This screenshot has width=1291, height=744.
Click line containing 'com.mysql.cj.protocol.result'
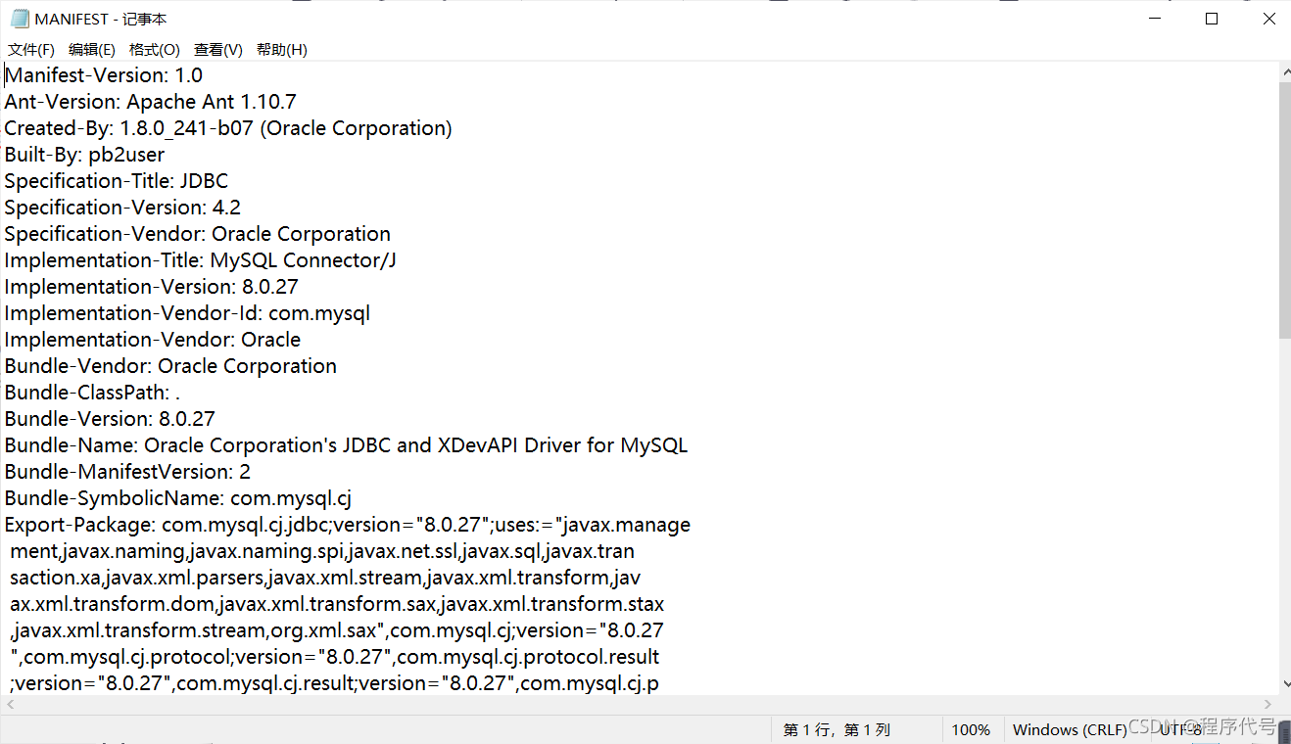point(335,657)
